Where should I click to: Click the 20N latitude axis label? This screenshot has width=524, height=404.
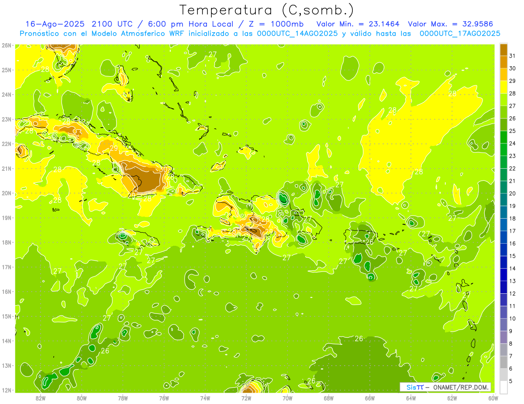(6, 193)
